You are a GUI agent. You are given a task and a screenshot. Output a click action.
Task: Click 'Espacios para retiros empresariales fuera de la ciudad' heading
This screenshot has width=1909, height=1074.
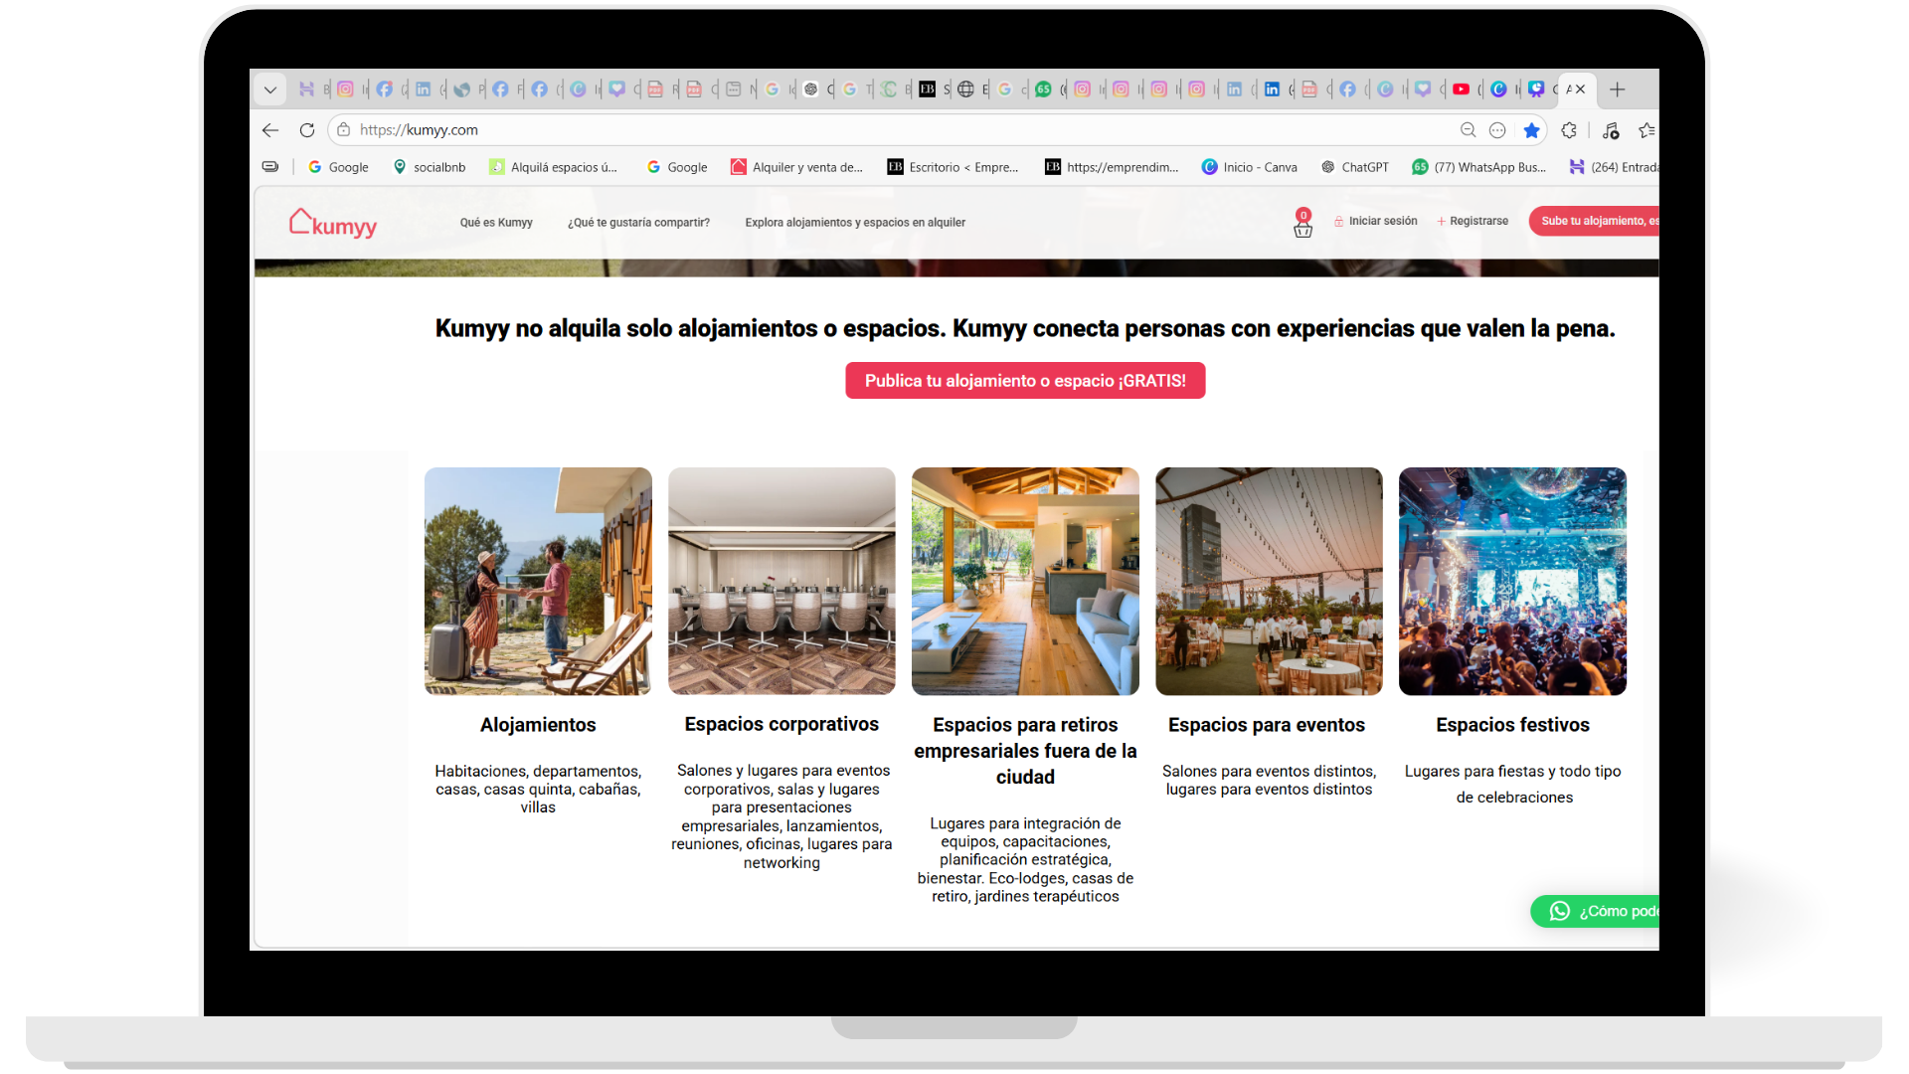(1025, 751)
